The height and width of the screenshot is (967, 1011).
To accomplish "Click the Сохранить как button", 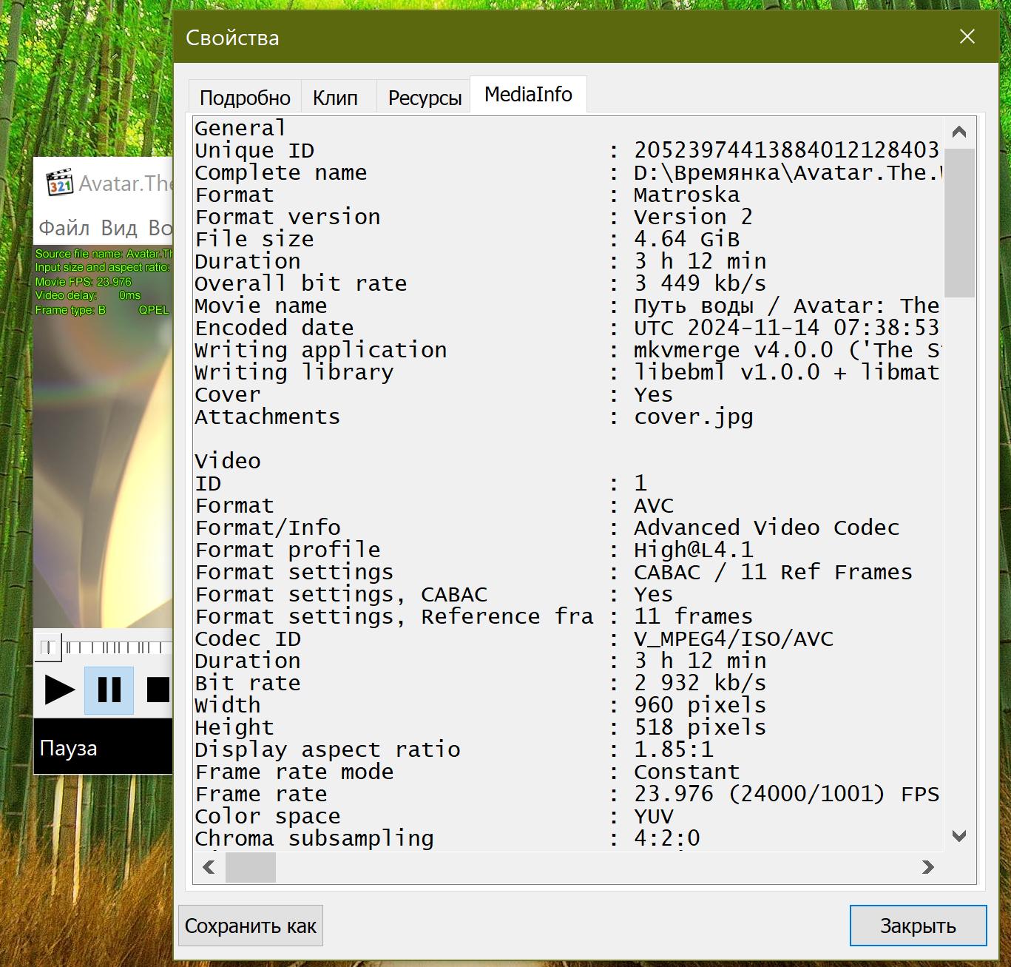I will [251, 926].
